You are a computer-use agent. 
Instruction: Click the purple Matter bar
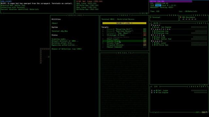171,1
